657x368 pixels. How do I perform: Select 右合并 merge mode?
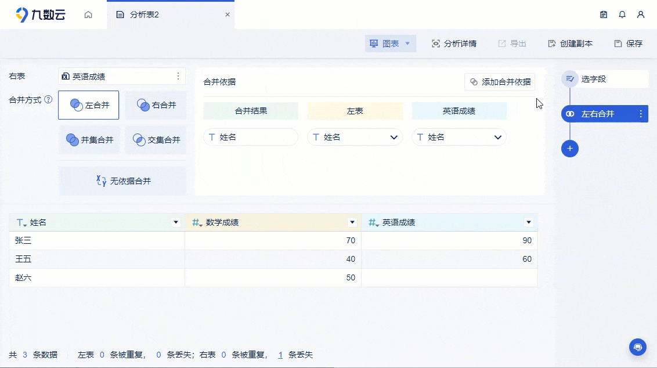pyautogui.click(x=156, y=105)
